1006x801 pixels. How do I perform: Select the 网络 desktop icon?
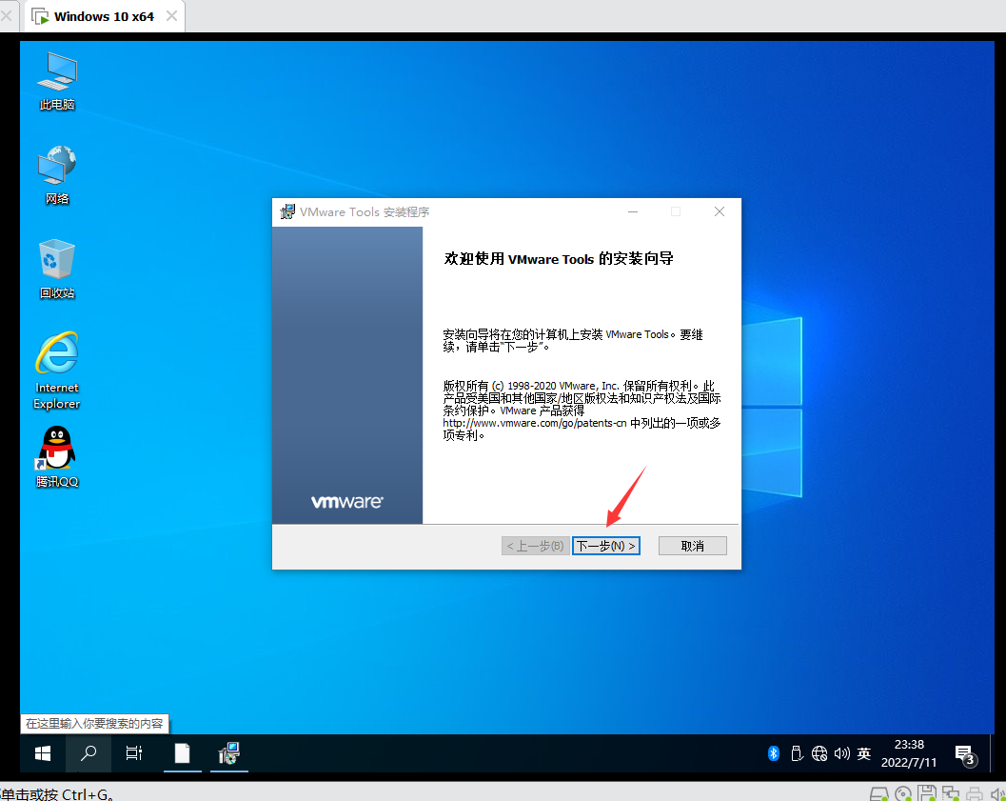pos(57,174)
